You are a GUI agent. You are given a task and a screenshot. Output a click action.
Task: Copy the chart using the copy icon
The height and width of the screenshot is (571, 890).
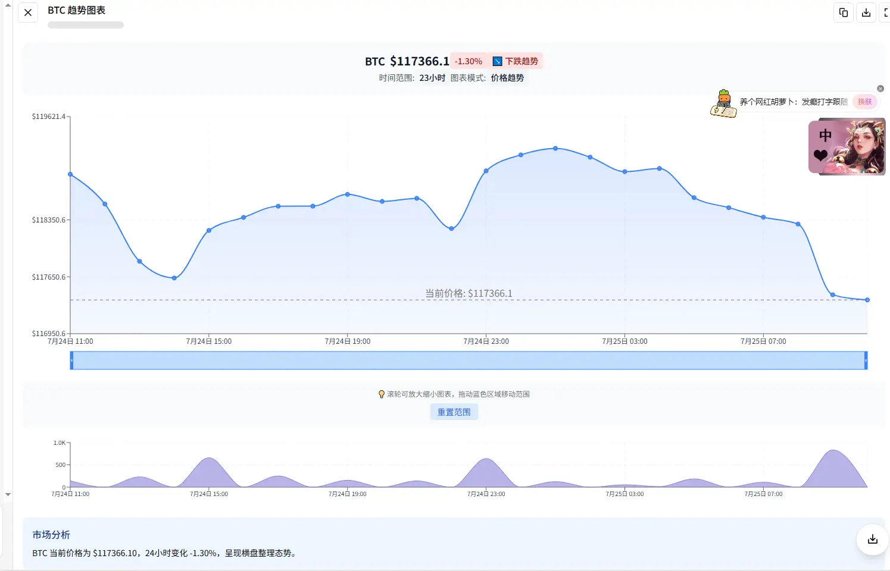click(x=844, y=12)
